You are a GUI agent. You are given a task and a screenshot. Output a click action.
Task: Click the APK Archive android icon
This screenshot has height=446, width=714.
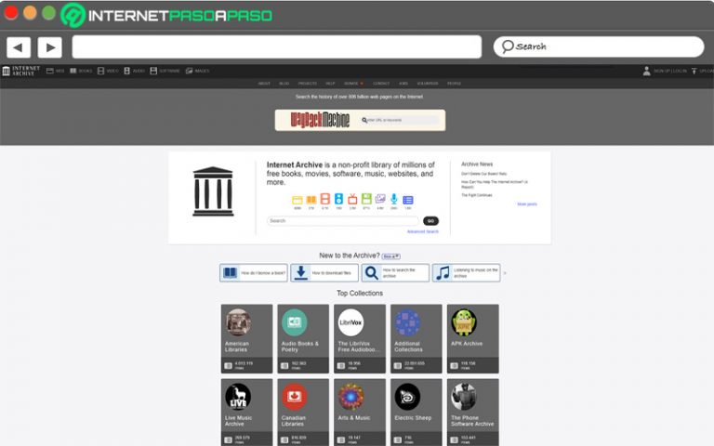[x=463, y=322]
